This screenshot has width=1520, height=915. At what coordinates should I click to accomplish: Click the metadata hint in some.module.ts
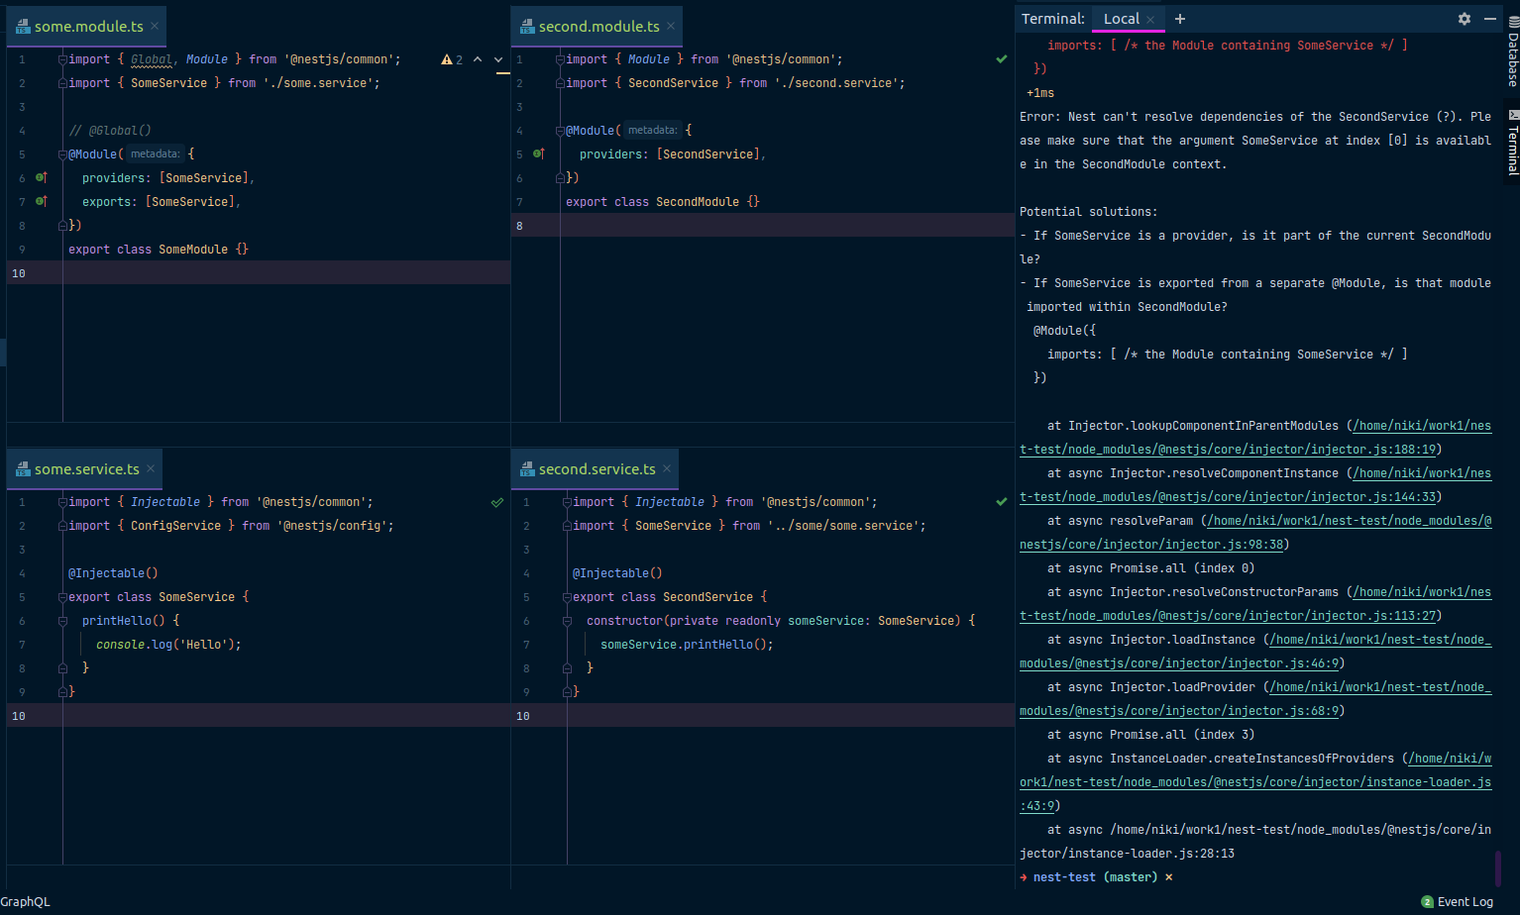[156, 154]
